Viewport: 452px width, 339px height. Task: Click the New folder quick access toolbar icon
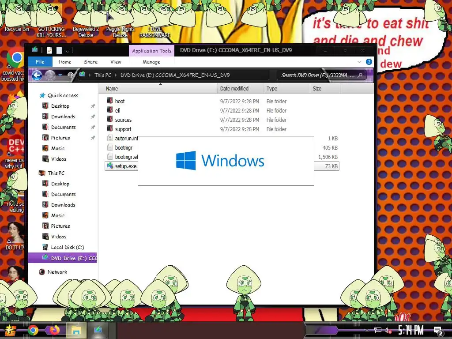click(59, 50)
